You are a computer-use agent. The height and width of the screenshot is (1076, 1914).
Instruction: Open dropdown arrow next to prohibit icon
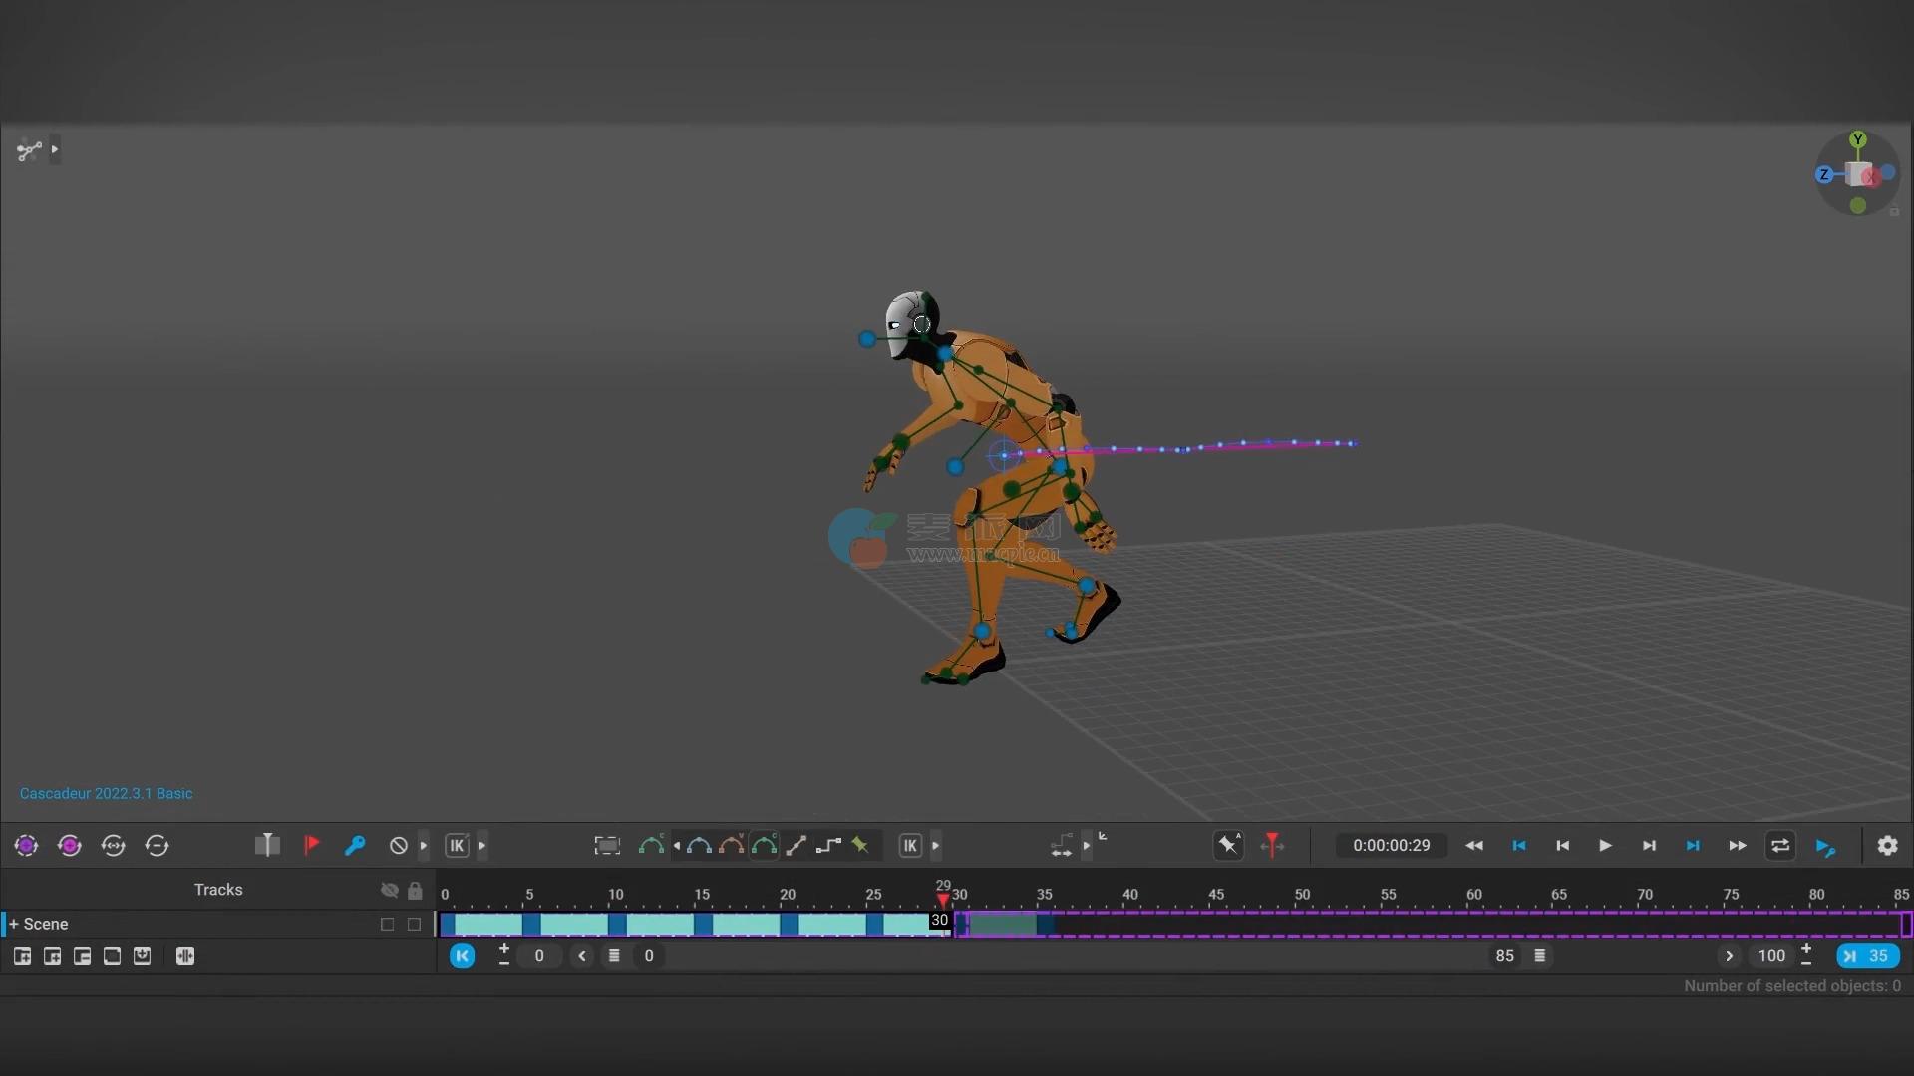click(424, 846)
